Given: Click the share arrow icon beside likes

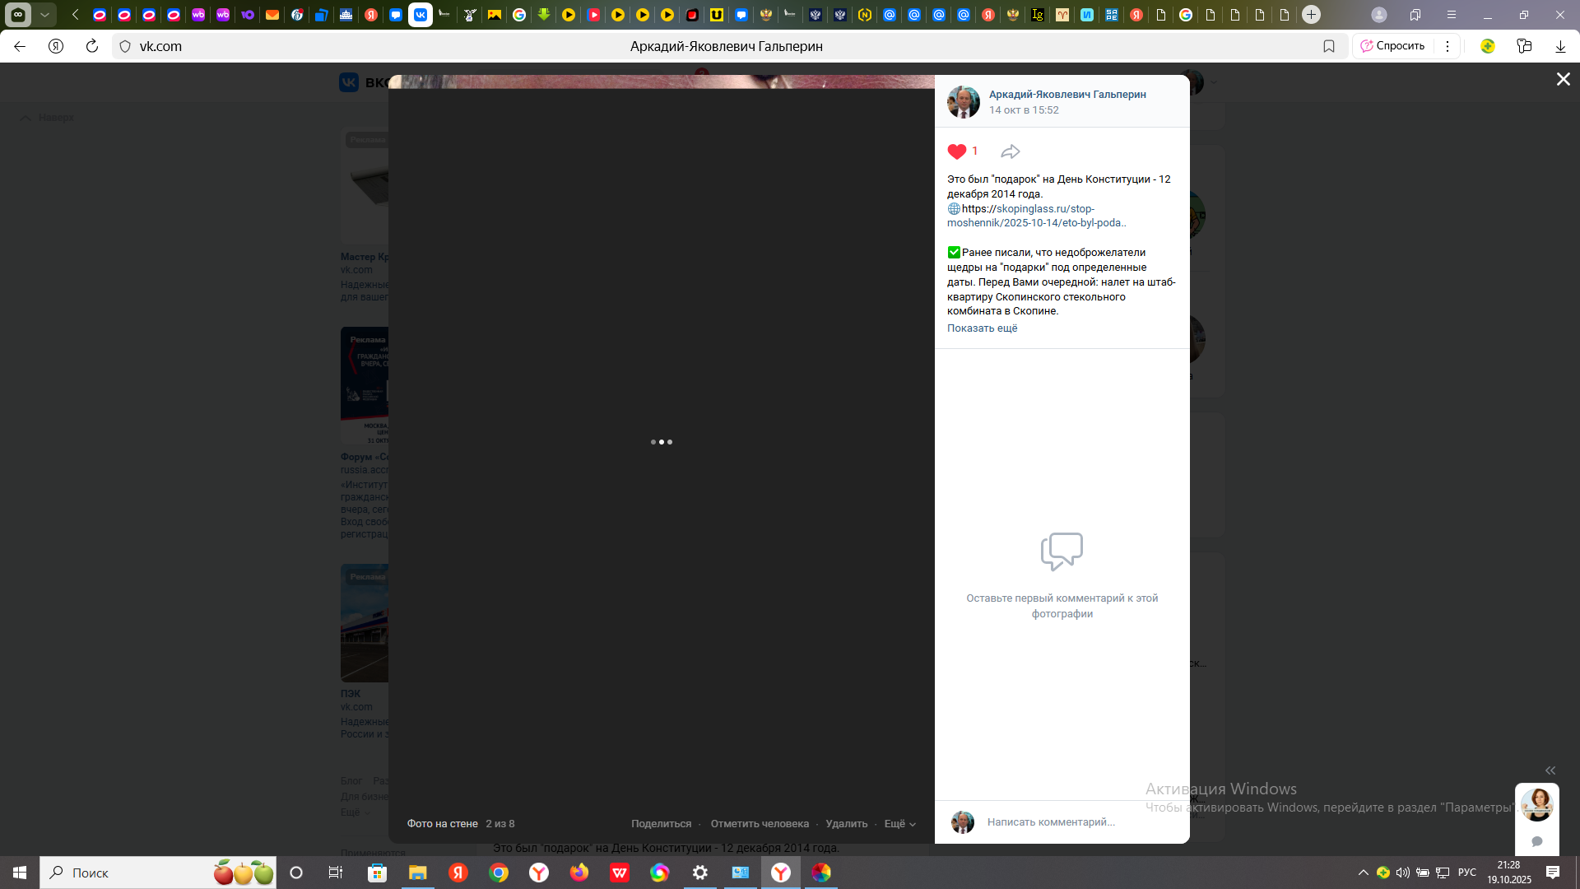Looking at the screenshot, I should click(x=1010, y=151).
